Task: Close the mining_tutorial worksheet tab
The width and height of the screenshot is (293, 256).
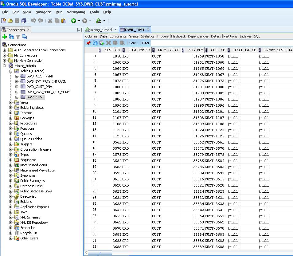Action: (115, 30)
